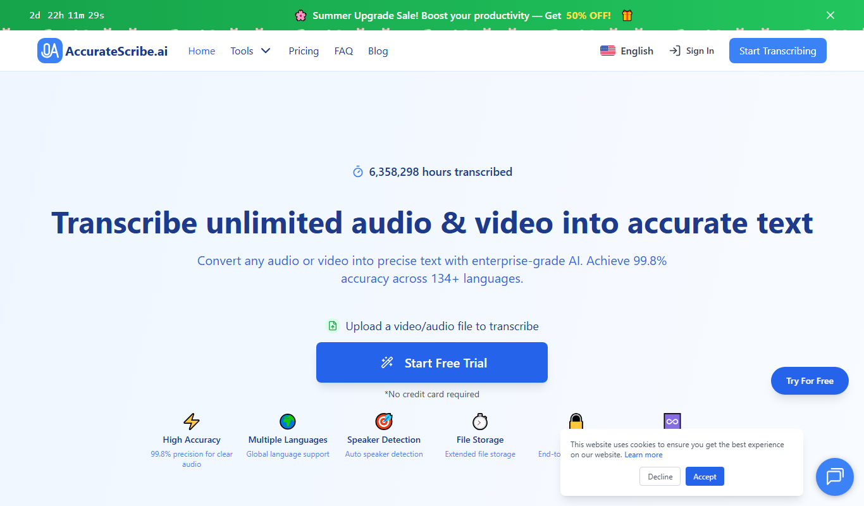Click the US flag language icon
This screenshot has height=506, width=864.
[x=608, y=51]
